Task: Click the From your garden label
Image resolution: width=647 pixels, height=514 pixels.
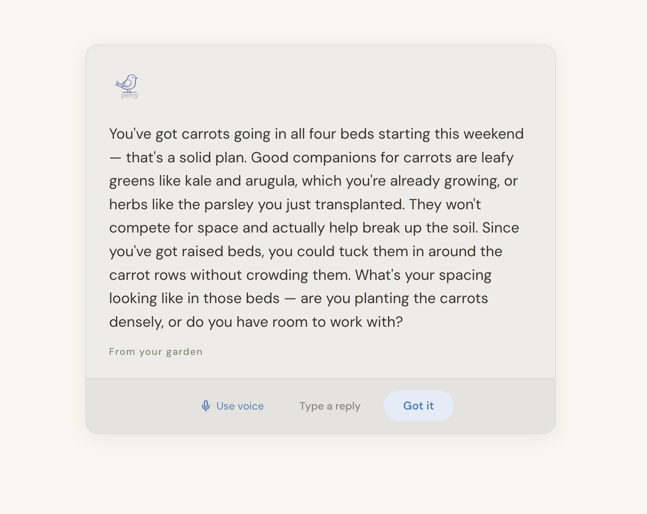Action: 156,352
